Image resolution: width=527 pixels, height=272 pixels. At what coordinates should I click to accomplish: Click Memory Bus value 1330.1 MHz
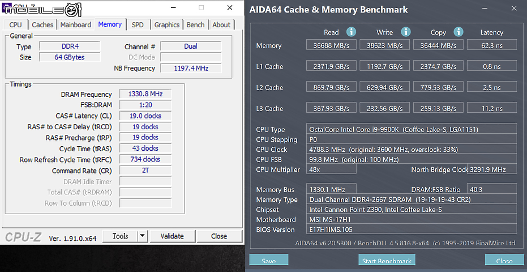[x=331, y=189]
